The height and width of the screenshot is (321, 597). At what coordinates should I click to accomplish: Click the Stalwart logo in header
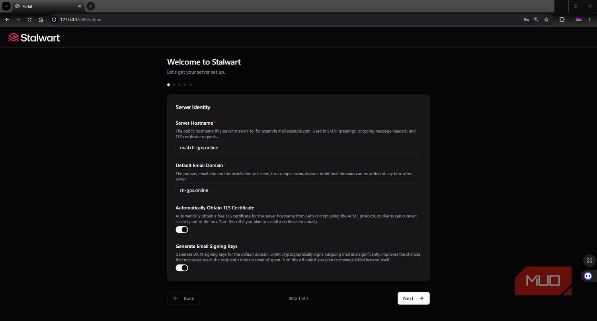pos(34,38)
